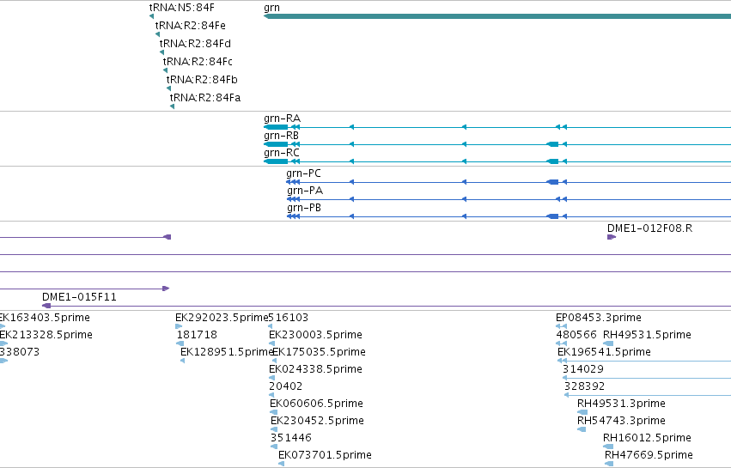Select EP08453.3prime EST label
The width and height of the screenshot is (731, 468).
click(599, 318)
